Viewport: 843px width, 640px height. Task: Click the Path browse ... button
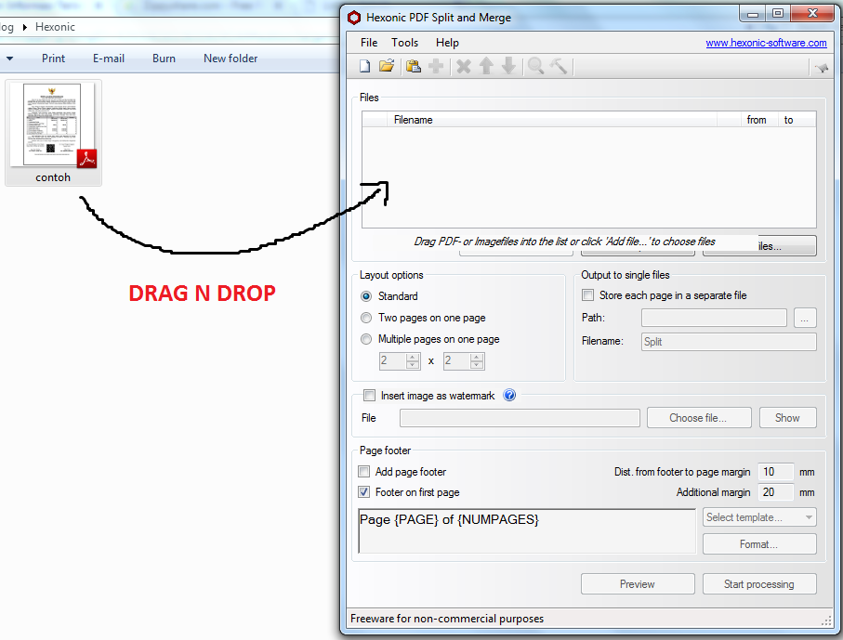805,318
